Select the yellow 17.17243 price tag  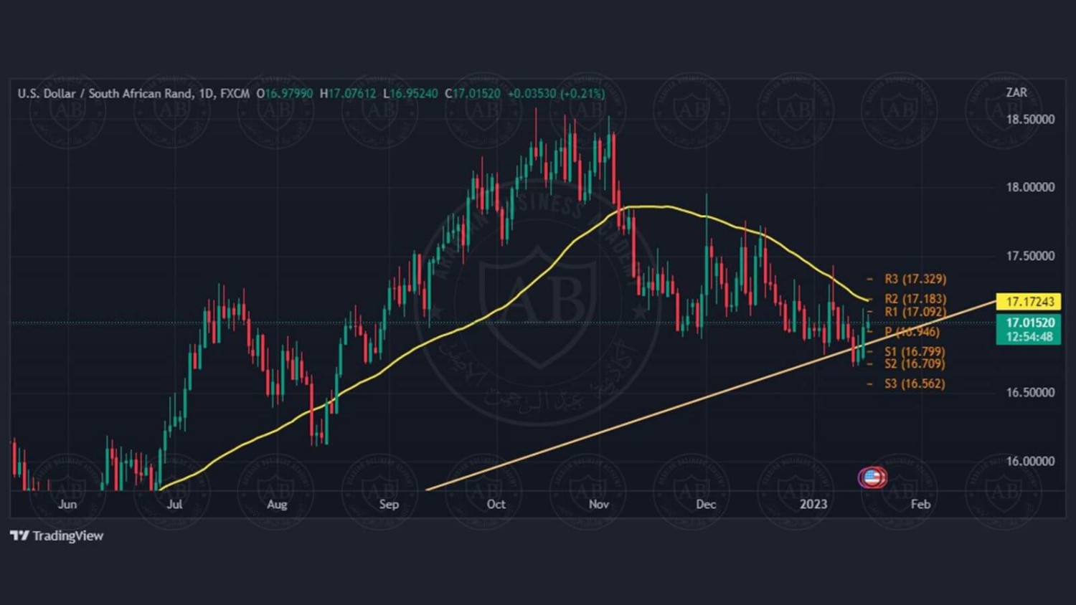[1029, 302]
